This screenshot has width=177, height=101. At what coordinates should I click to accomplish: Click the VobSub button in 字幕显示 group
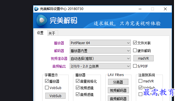[x=55, y=96]
